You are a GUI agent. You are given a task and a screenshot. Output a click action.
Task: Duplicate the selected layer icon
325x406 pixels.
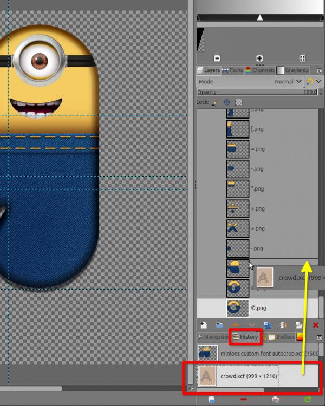[x=267, y=325]
